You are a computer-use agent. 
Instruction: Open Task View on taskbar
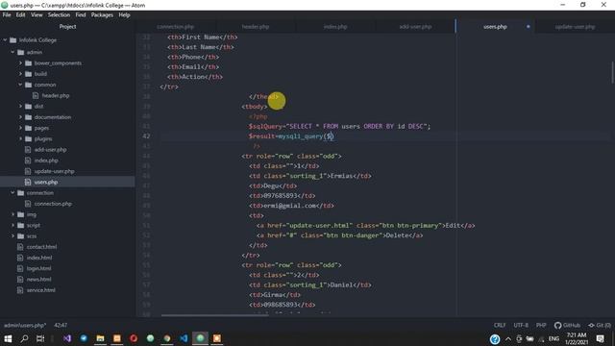click(x=40, y=338)
